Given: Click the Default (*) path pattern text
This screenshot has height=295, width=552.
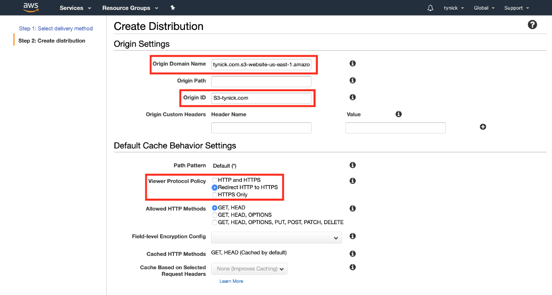Looking at the screenshot, I should point(224,166).
